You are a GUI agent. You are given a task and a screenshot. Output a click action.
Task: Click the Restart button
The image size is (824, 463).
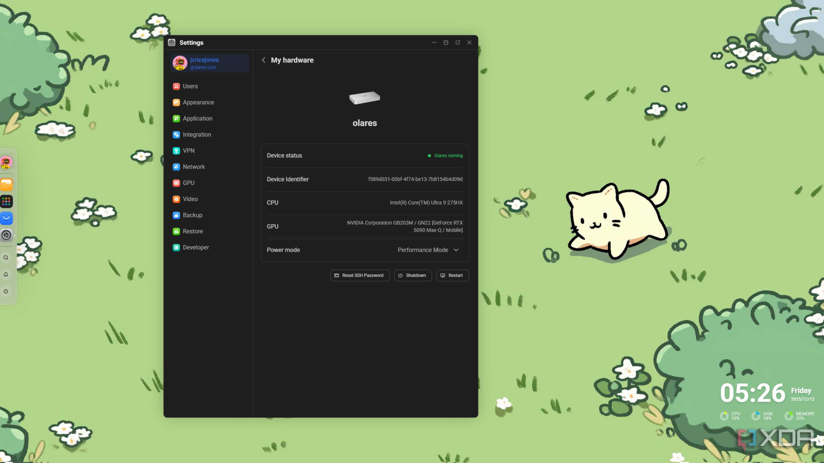point(452,275)
